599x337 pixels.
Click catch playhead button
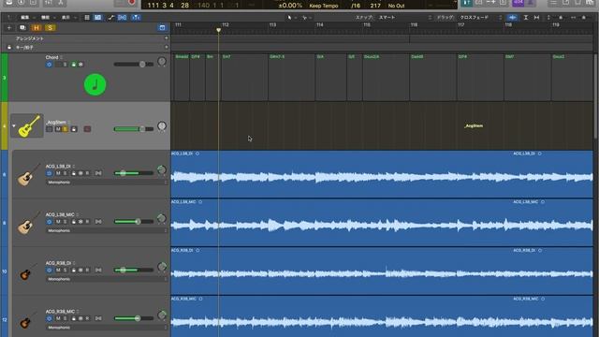(x=136, y=18)
